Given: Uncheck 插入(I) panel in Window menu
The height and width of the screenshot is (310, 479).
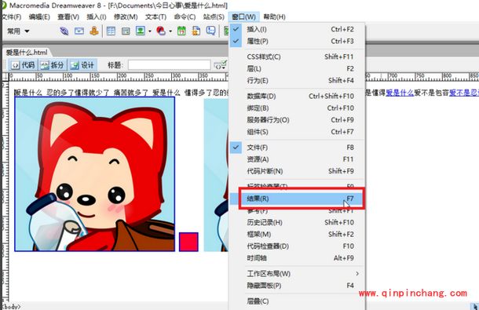Looking at the screenshot, I should pos(297,29).
